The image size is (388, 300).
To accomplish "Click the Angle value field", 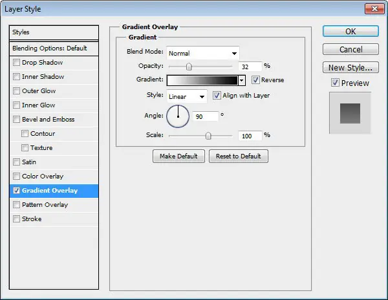I will pyautogui.click(x=206, y=116).
